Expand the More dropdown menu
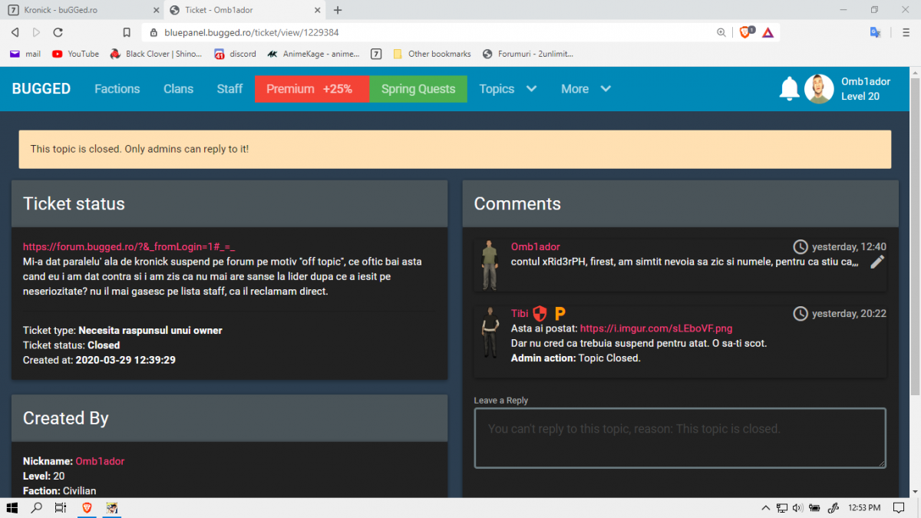921x518 pixels. [586, 89]
